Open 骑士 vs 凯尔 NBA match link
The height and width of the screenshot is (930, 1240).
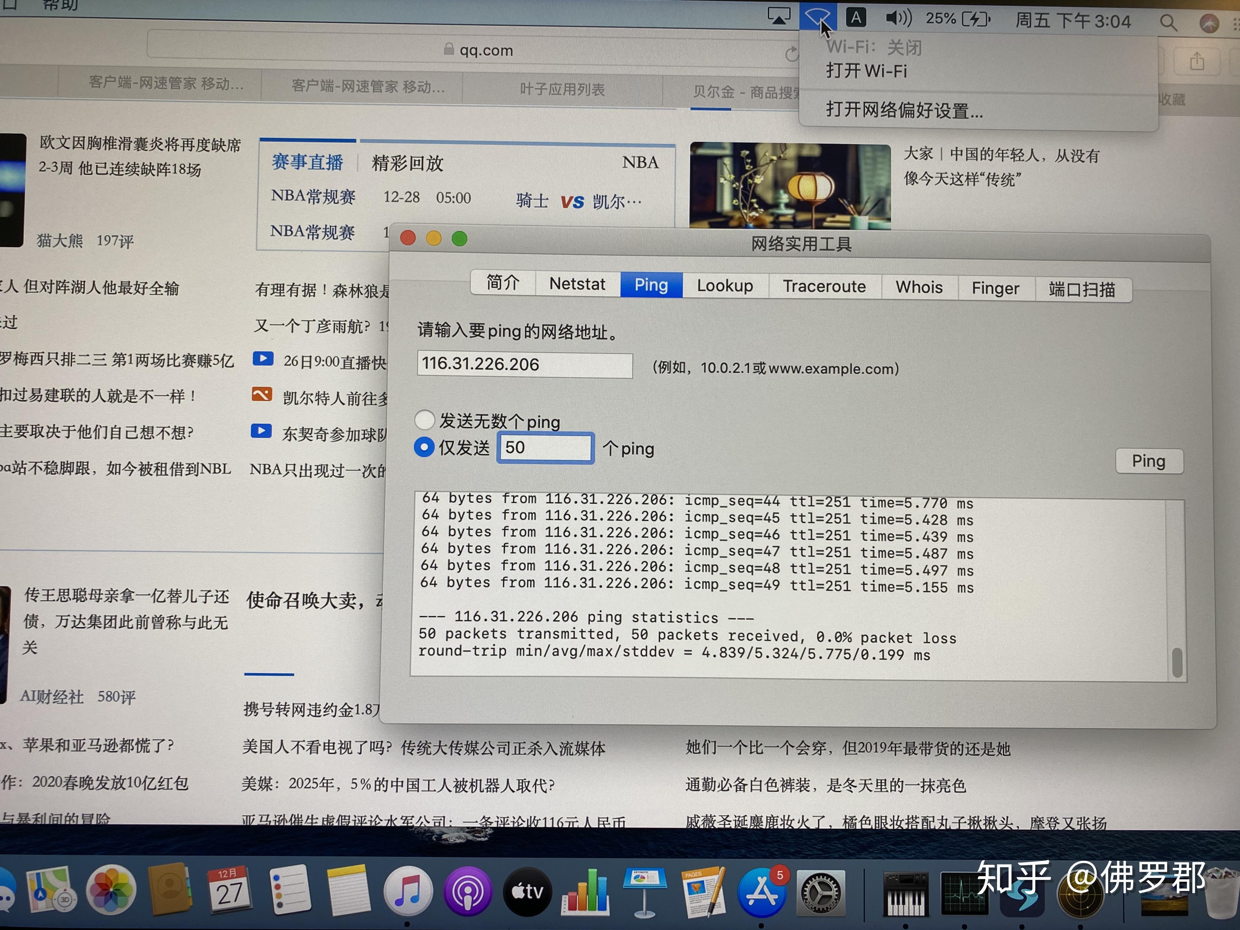point(578,201)
